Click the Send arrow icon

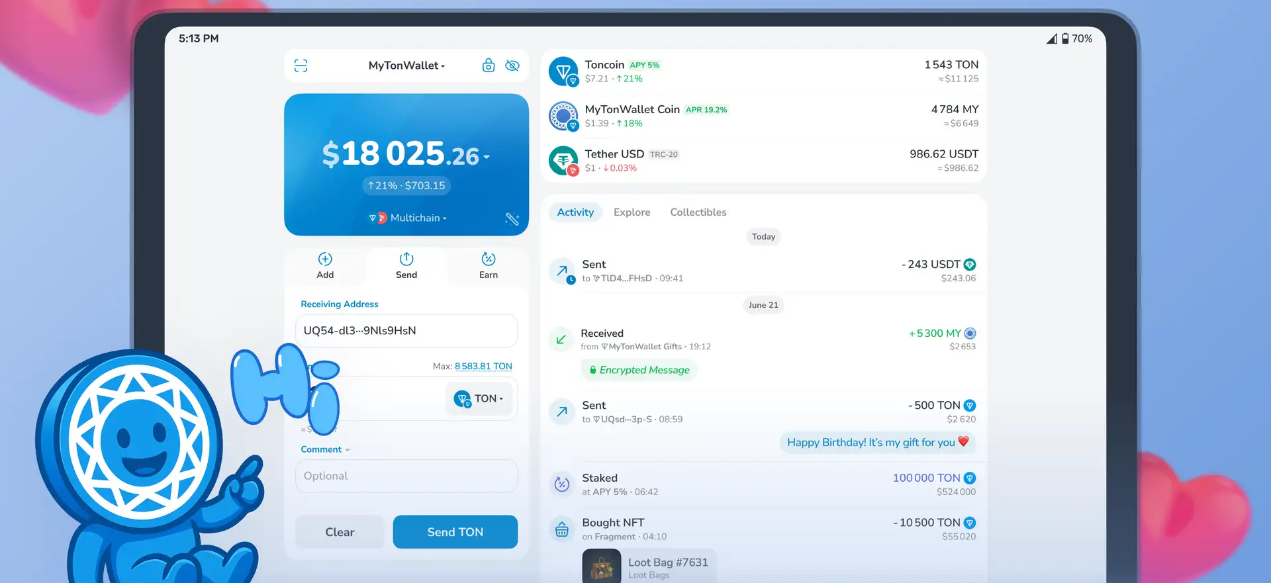[x=406, y=259]
